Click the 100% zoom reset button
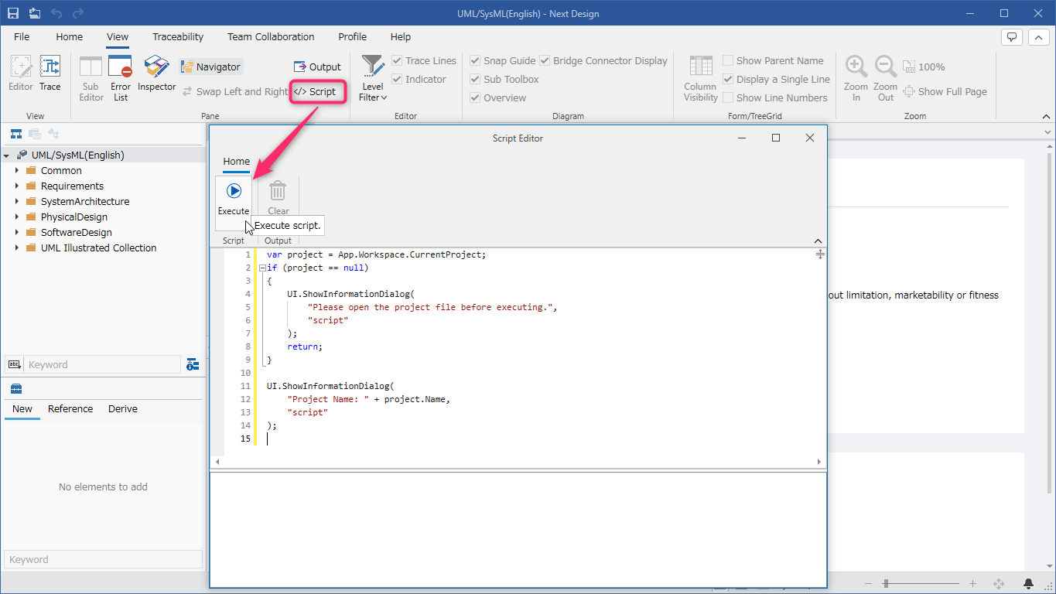Viewport: 1056px width, 594px height. pos(924,67)
